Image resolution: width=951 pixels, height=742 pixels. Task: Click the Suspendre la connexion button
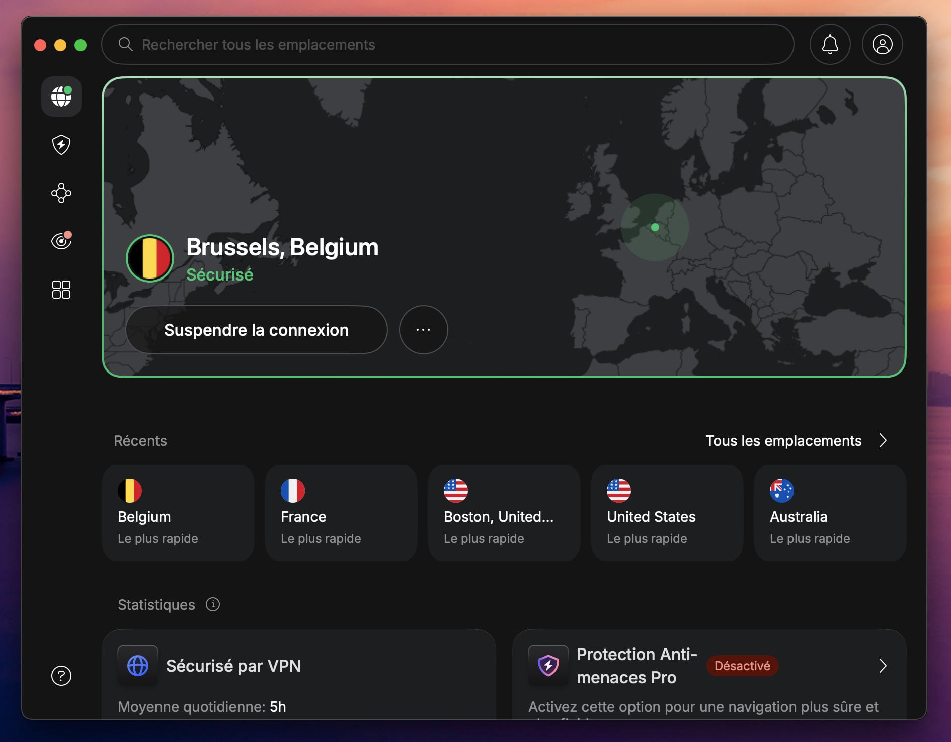257,330
